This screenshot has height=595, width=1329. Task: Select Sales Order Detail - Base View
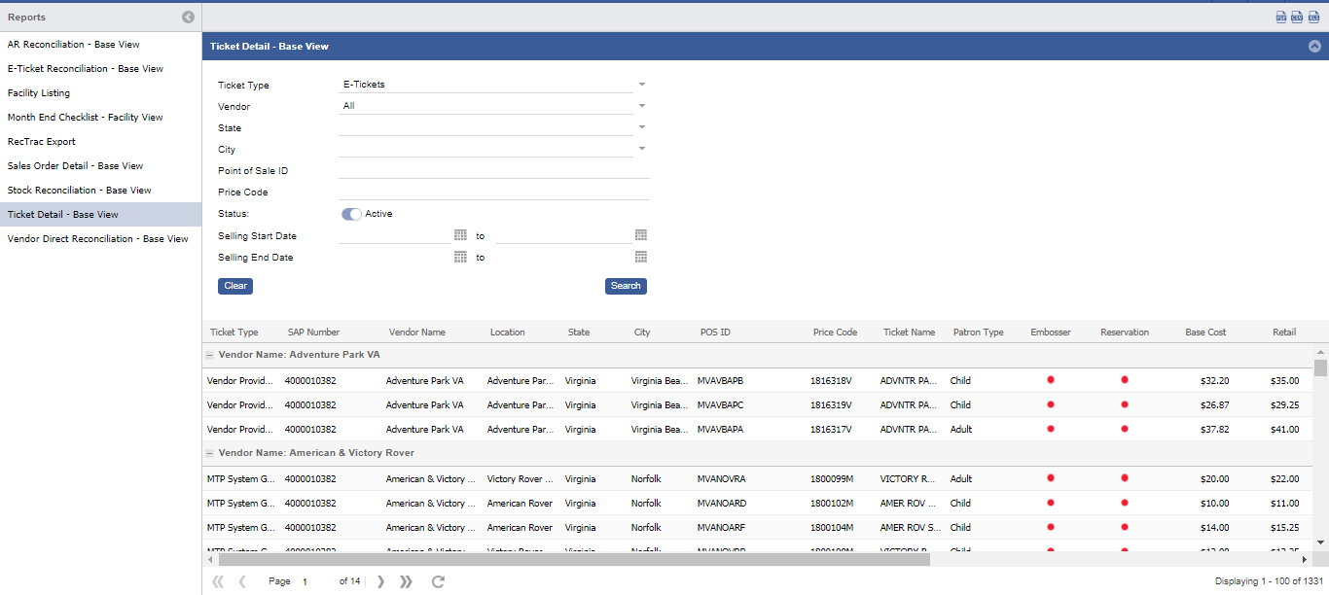point(75,166)
